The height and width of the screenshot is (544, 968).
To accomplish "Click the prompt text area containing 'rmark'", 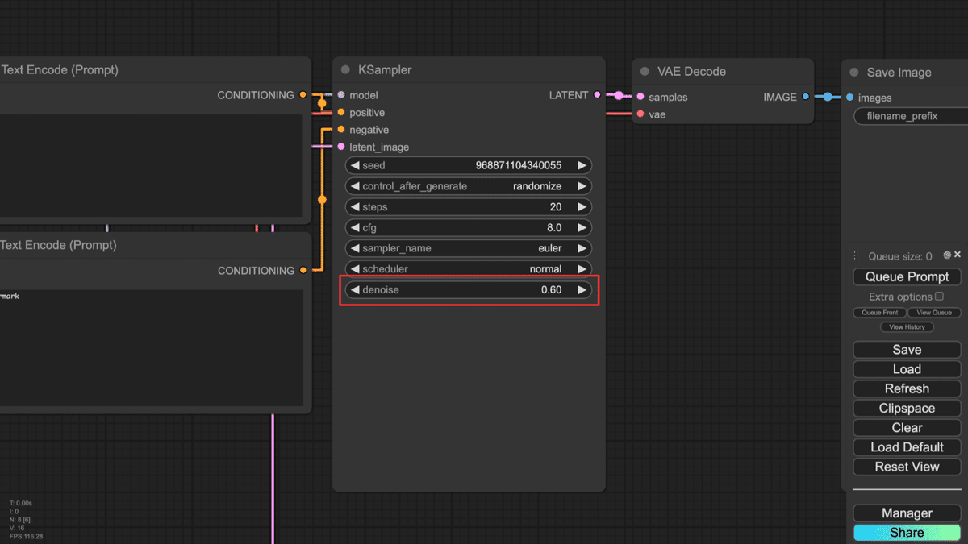I will click(x=151, y=348).
